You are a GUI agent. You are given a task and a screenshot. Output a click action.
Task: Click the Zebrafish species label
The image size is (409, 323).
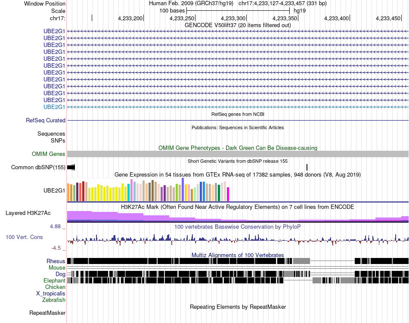(54, 300)
